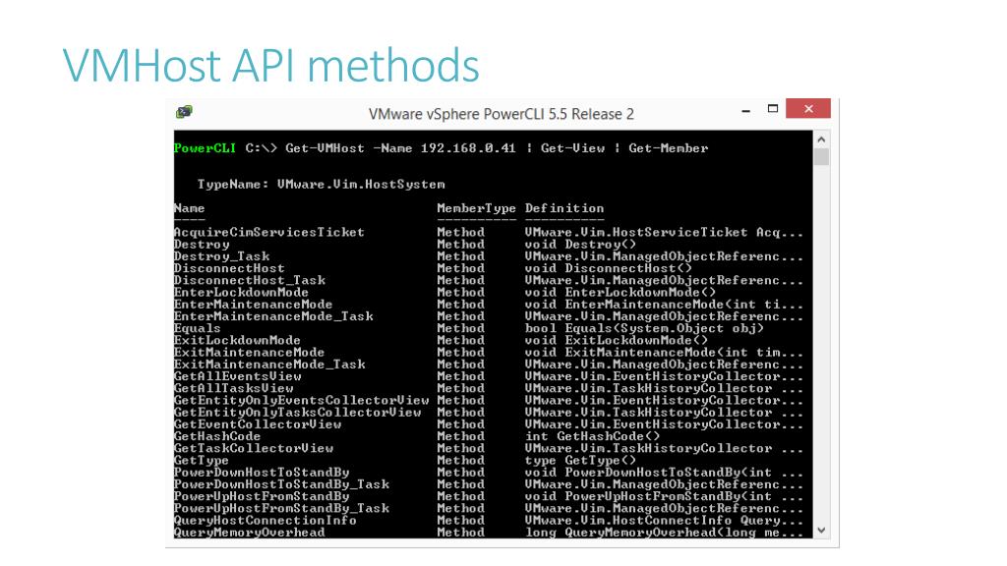Click the VMware vSphere PowerCLI title text
Screen dimensions: 1007x566
[x=501, y=114]
